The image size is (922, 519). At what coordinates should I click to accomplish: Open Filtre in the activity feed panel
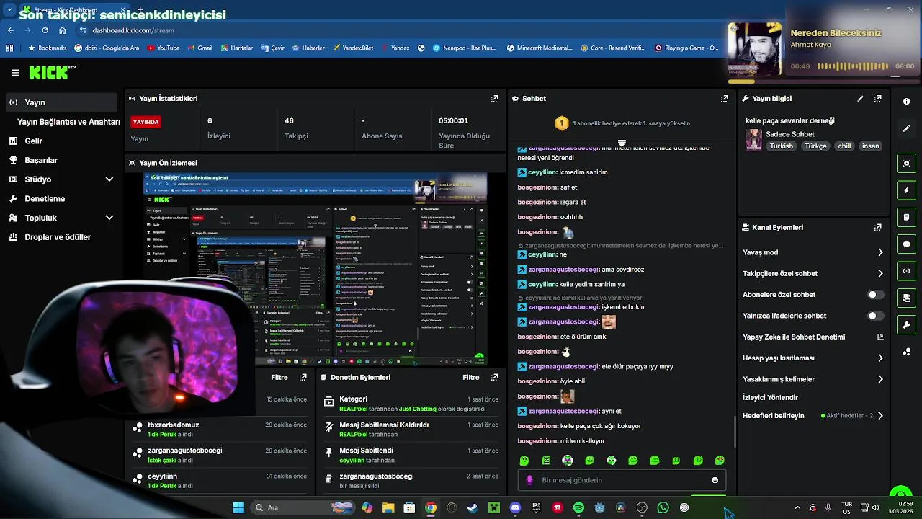(279, 377)
